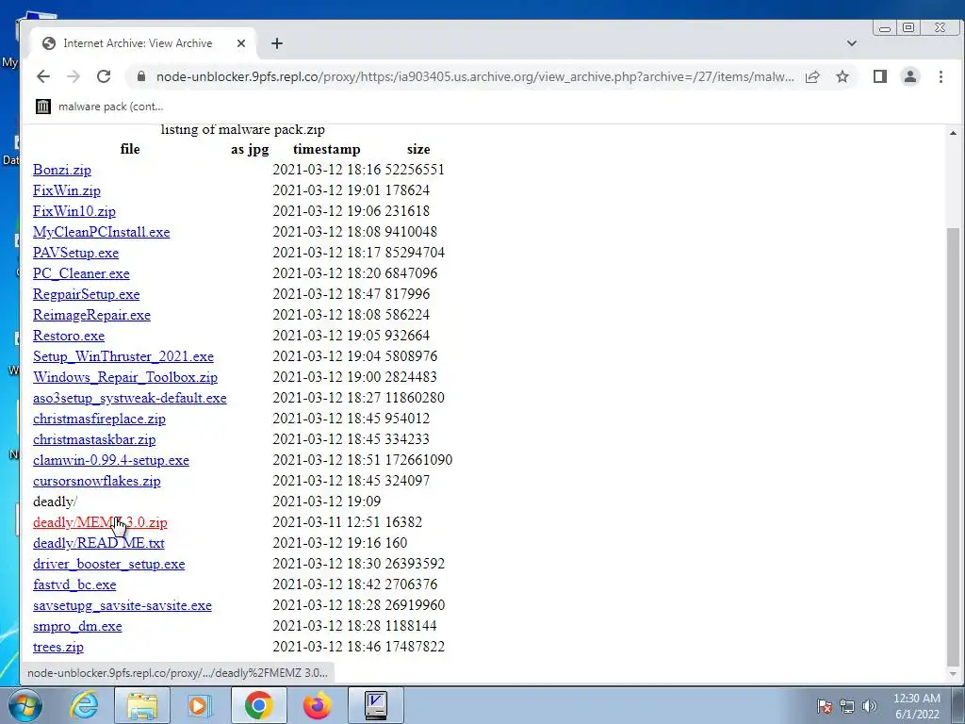Click Setup_WinThruster_2021.exe link
This screenshot has height=724, width=965.
(123, 356)
